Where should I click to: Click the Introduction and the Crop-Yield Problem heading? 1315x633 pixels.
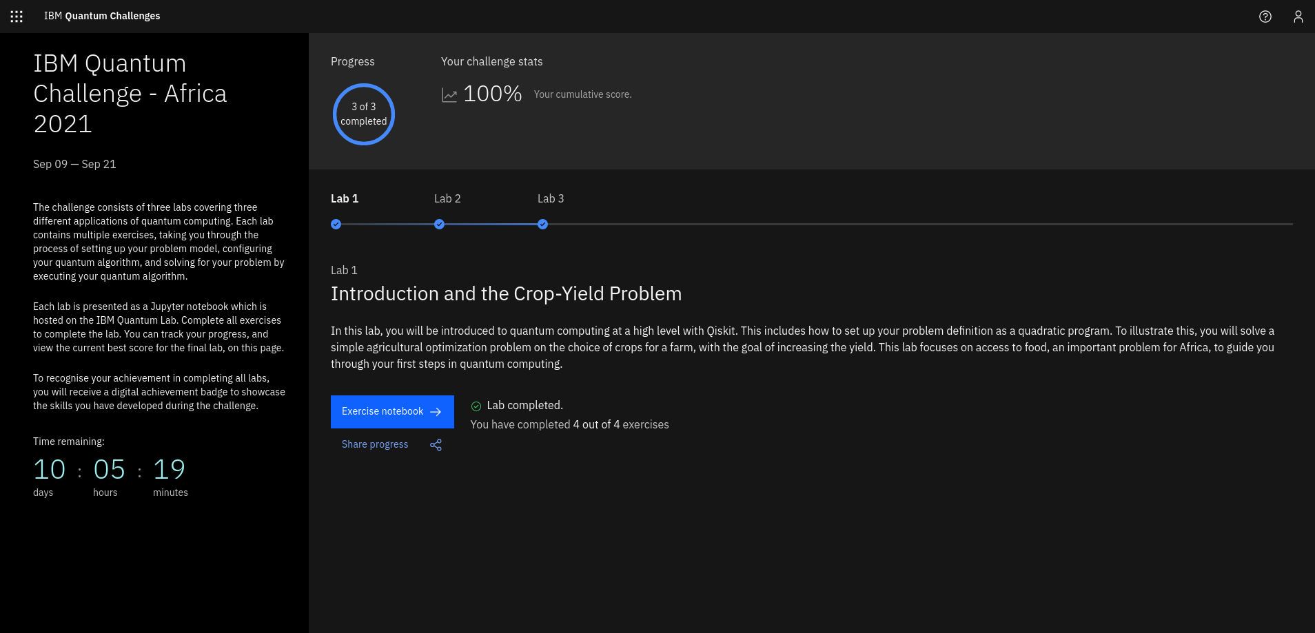point(506,293)
